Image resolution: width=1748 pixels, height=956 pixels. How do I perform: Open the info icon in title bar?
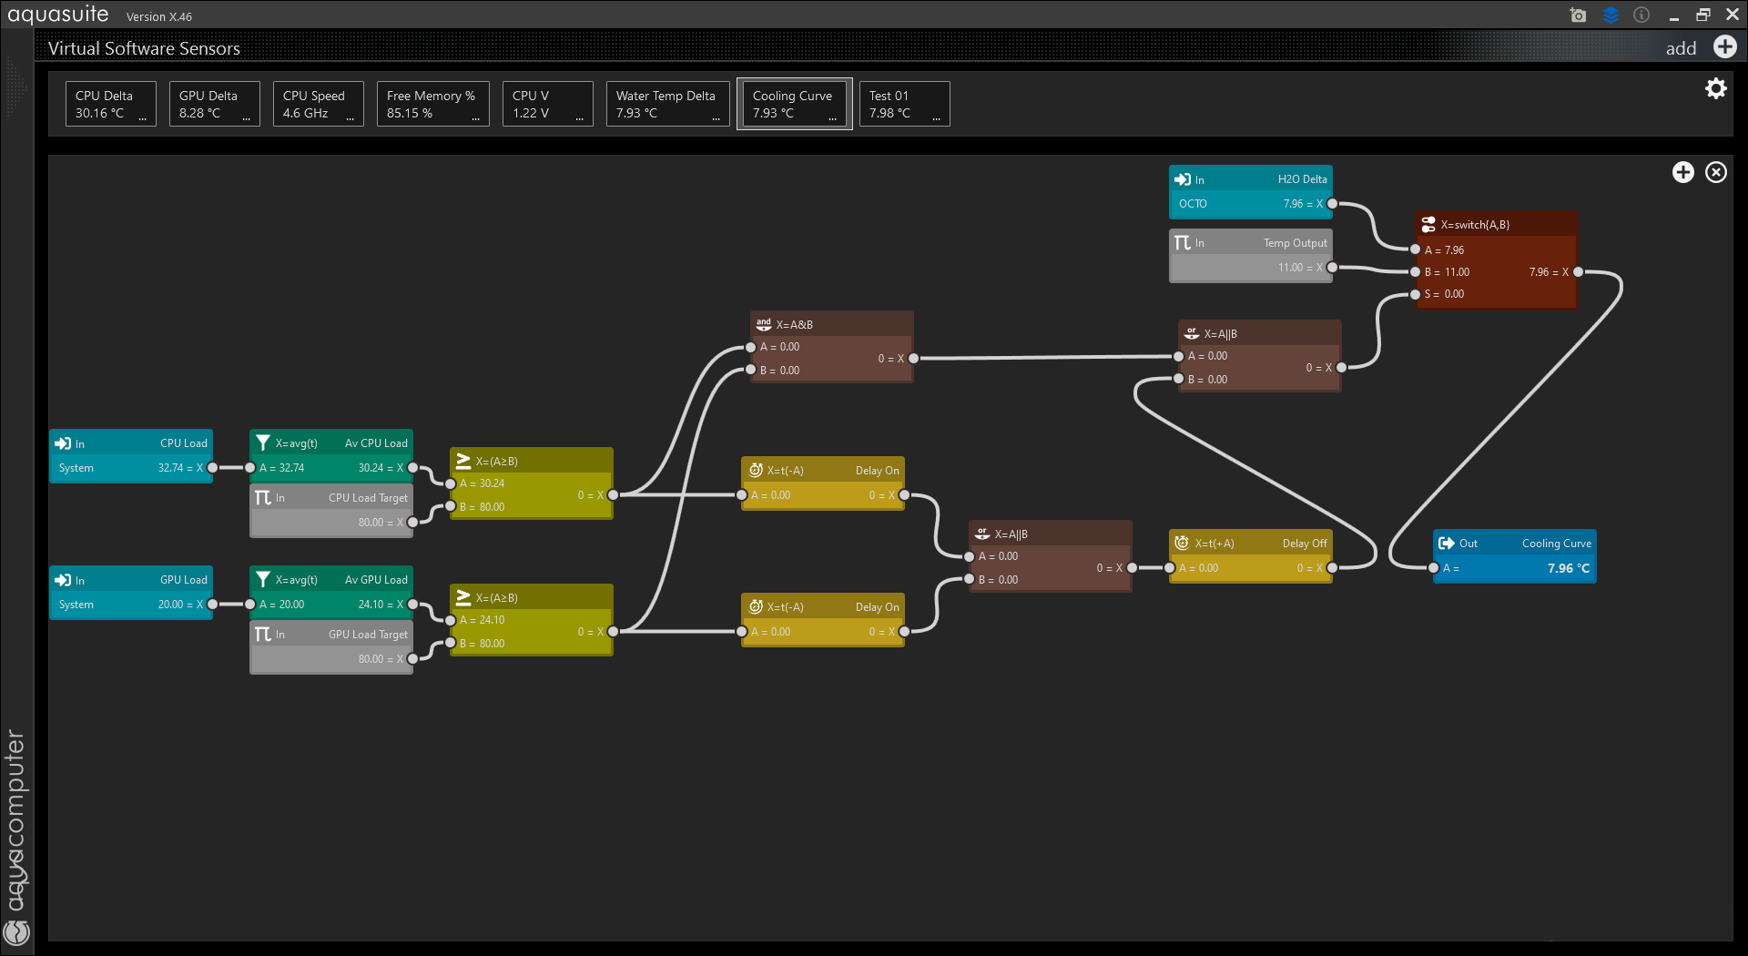(x=1641, y=15)
